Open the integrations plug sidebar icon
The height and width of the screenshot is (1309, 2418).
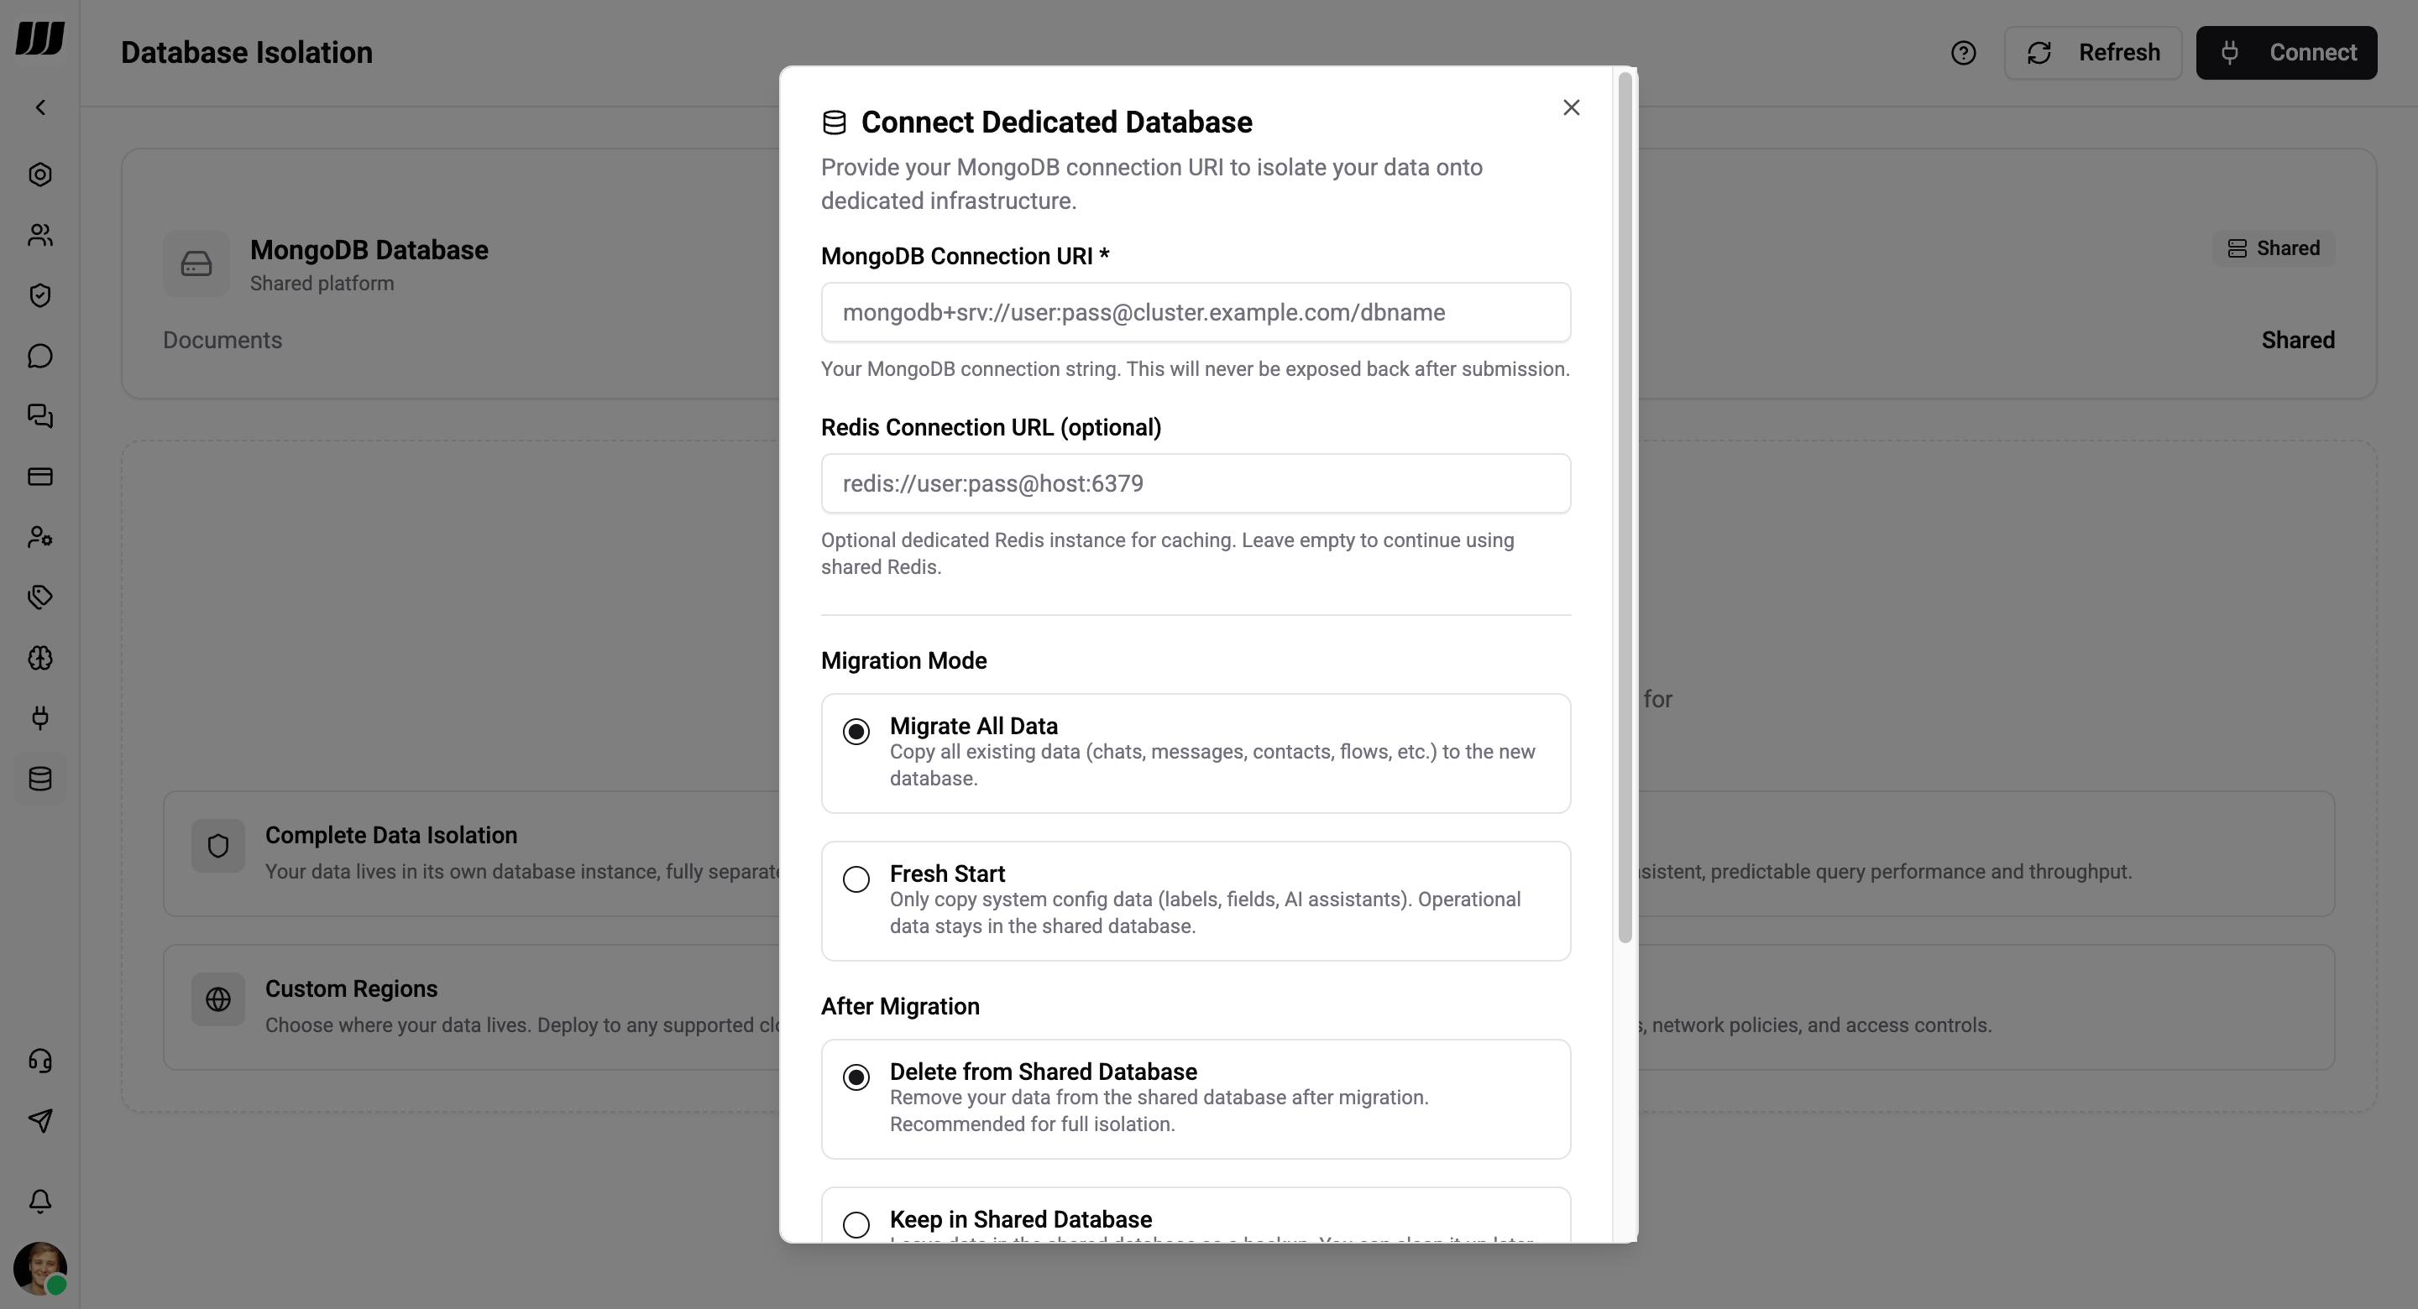coord(40,719)
